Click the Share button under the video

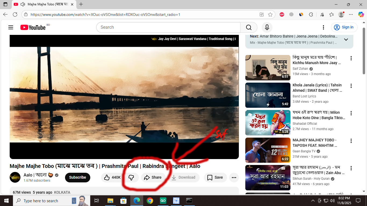click(x=153, y=177)
